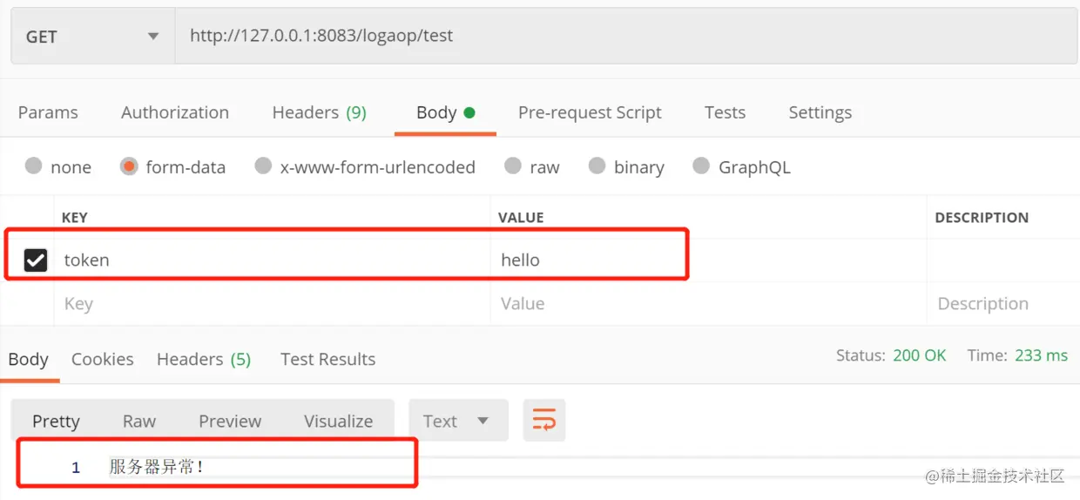Click the DESCRIPTION column header
This screenshot has width=1080, height=500.
[x=982, y=218]
